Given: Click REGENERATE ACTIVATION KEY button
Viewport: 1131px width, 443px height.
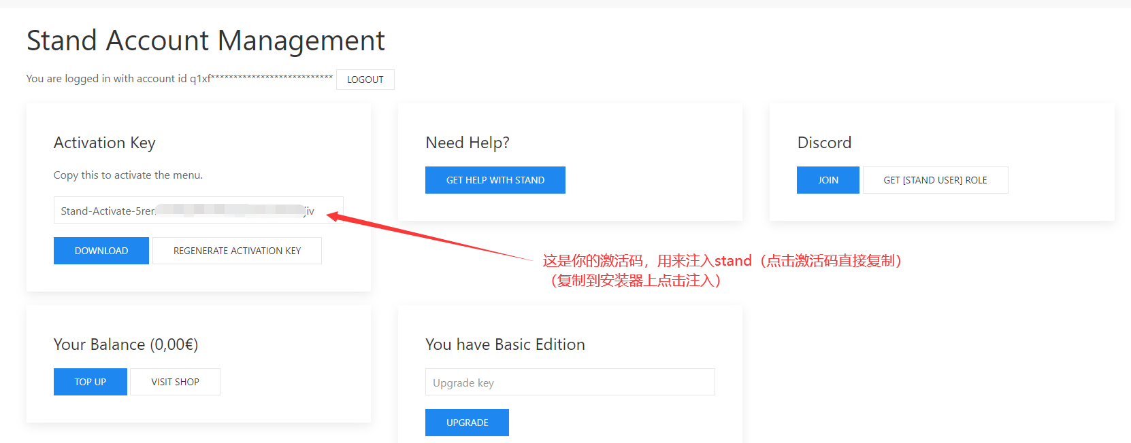Looking at the screenshot, I should tap(237, 251).
